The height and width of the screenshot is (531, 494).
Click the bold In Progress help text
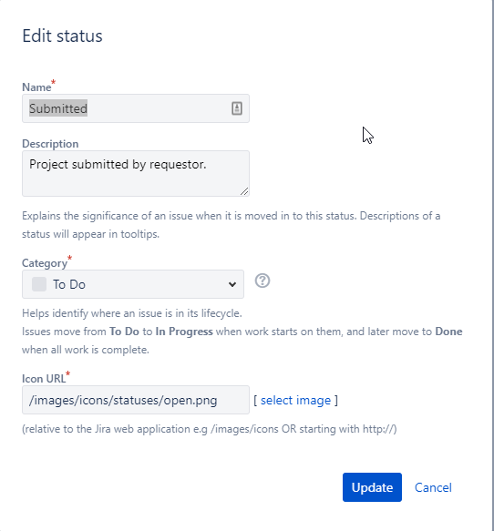(x=184, y=332)
